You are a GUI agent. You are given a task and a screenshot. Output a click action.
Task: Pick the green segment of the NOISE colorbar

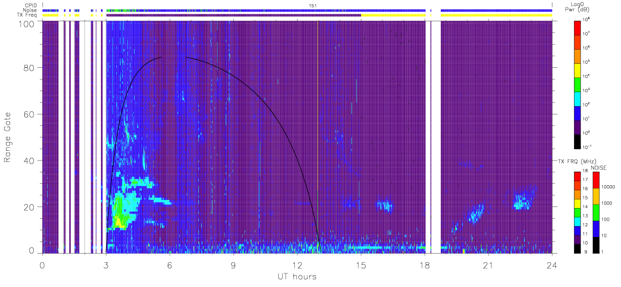tap(596, 212)
